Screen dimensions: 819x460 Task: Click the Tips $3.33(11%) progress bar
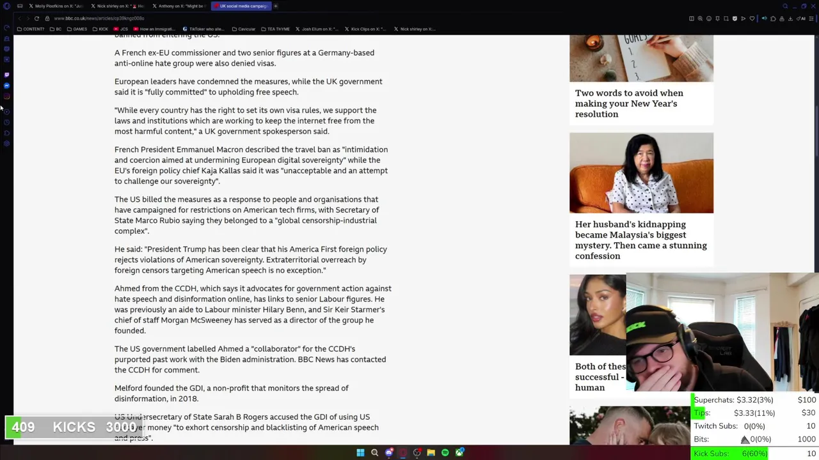(755, 413)
